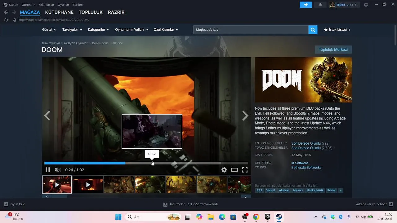Image resolution: width=397 pixels, height=223 pixels.
Task: Expand the Özel Kısımlar dropdown
Action: [x=166, y=30]
